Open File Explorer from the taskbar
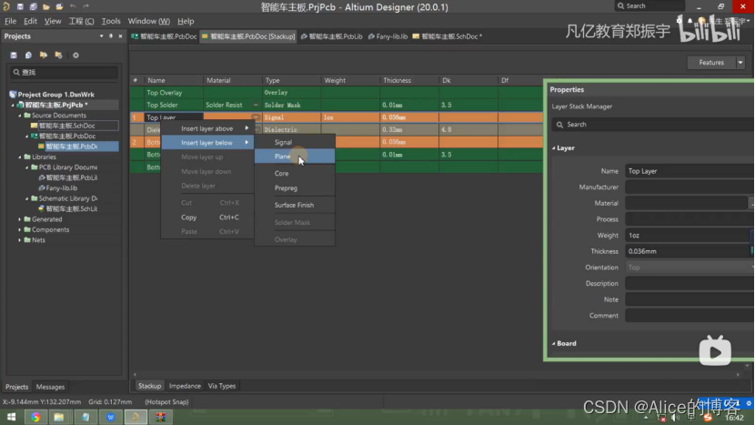Image resolution: width=755 pixels, height=425 pixels. 59,418
